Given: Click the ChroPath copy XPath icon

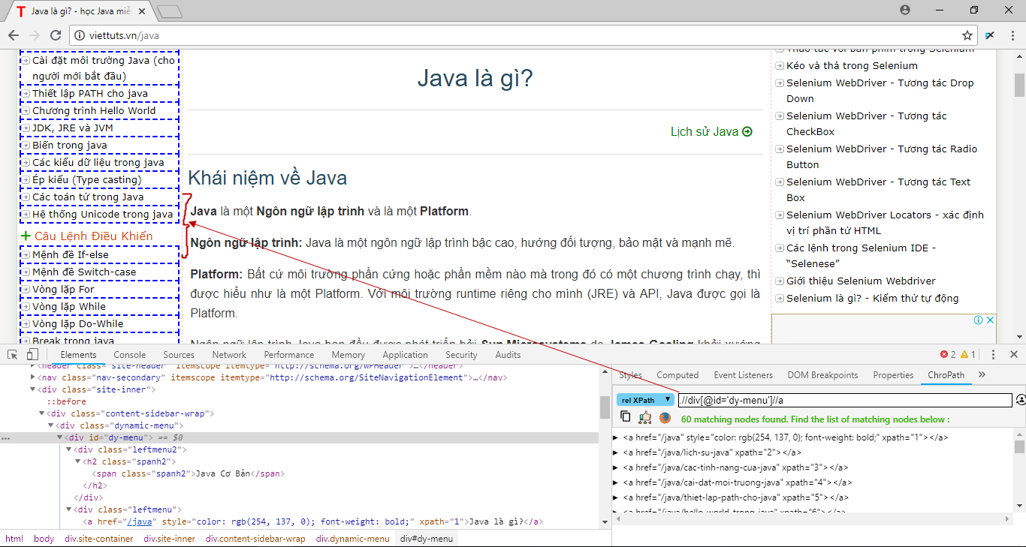Looking at the screenshot, I should (626, 417).
